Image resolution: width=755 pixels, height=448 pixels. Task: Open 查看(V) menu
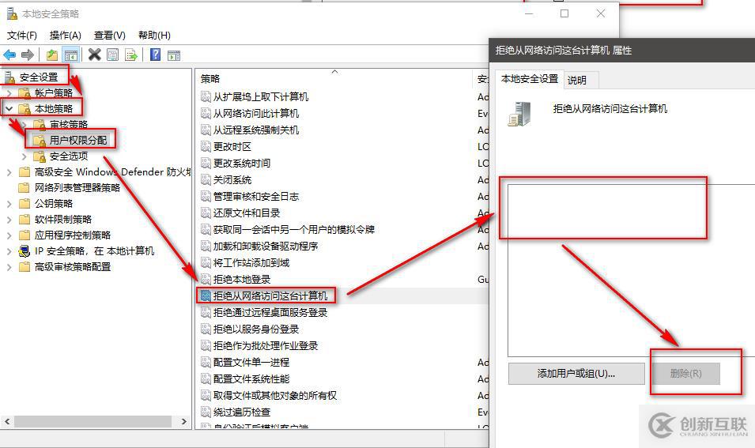click(109, 35)
